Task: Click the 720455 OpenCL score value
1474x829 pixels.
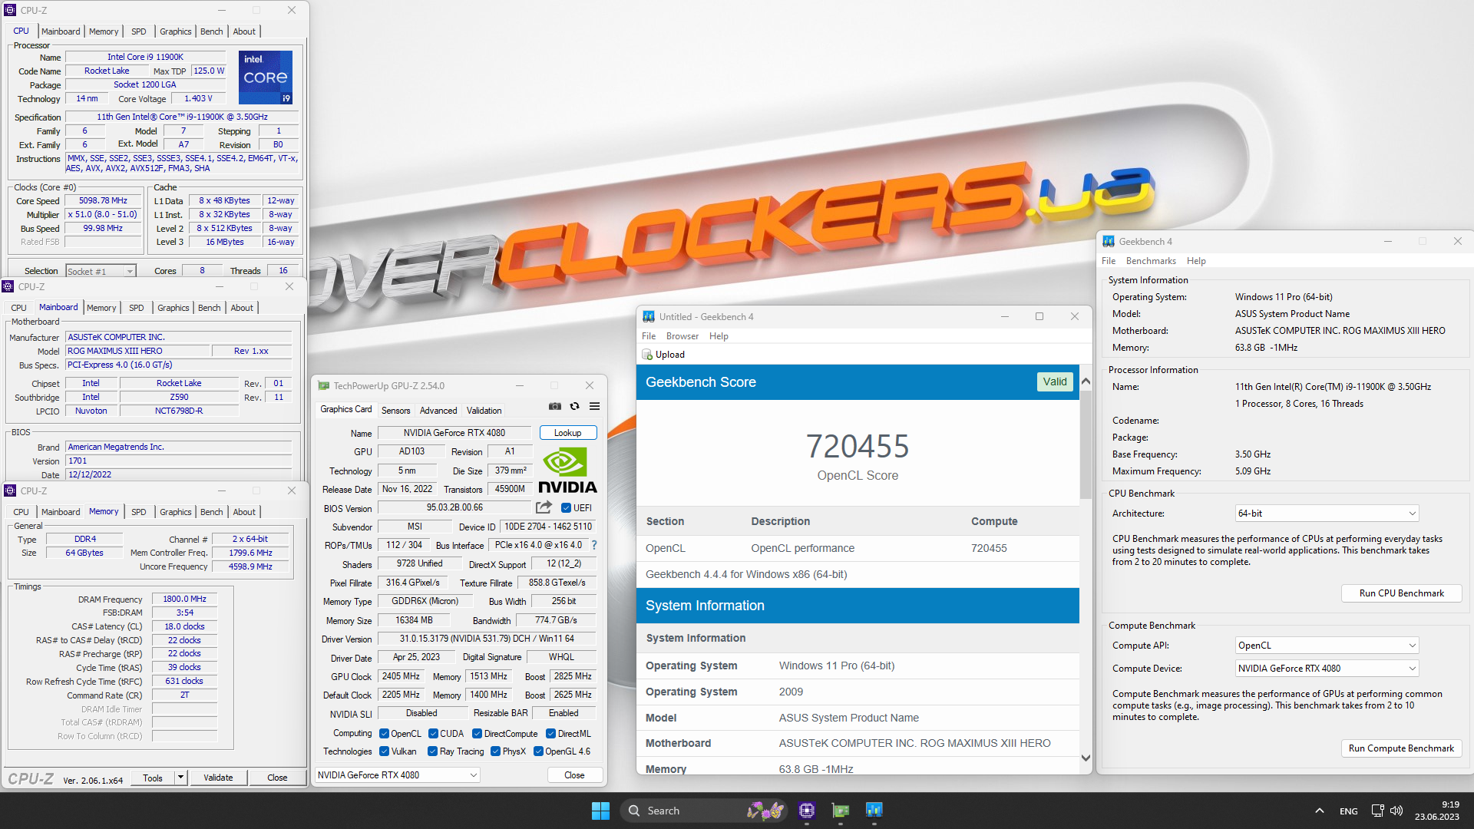Action: (x=858, y=447)
